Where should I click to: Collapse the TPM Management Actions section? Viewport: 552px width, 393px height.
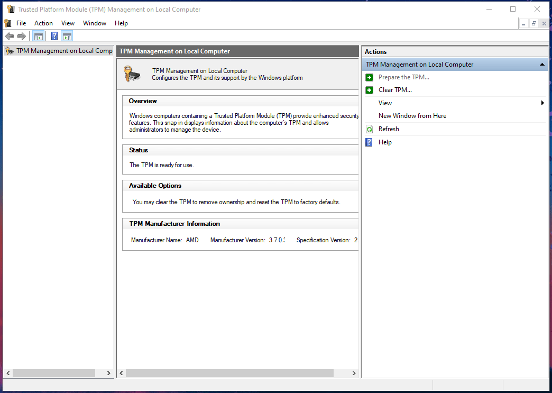[x=542, y=64]
